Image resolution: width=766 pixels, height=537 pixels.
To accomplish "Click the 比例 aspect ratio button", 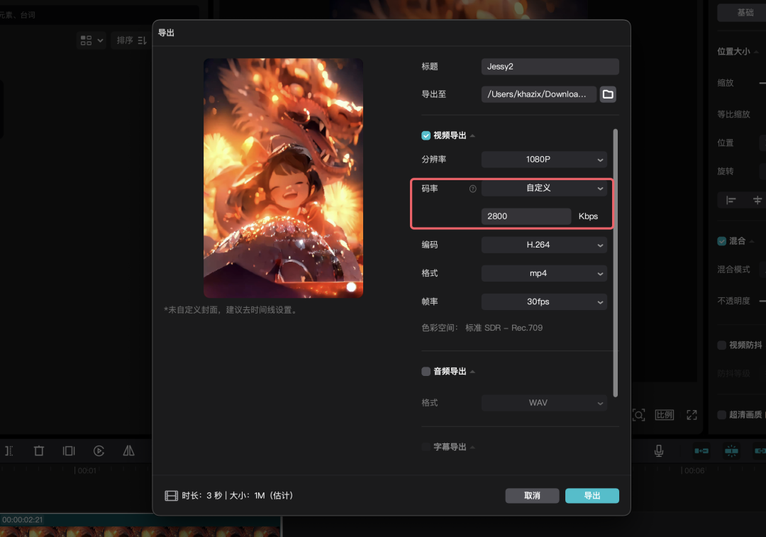I will point(665,415).
